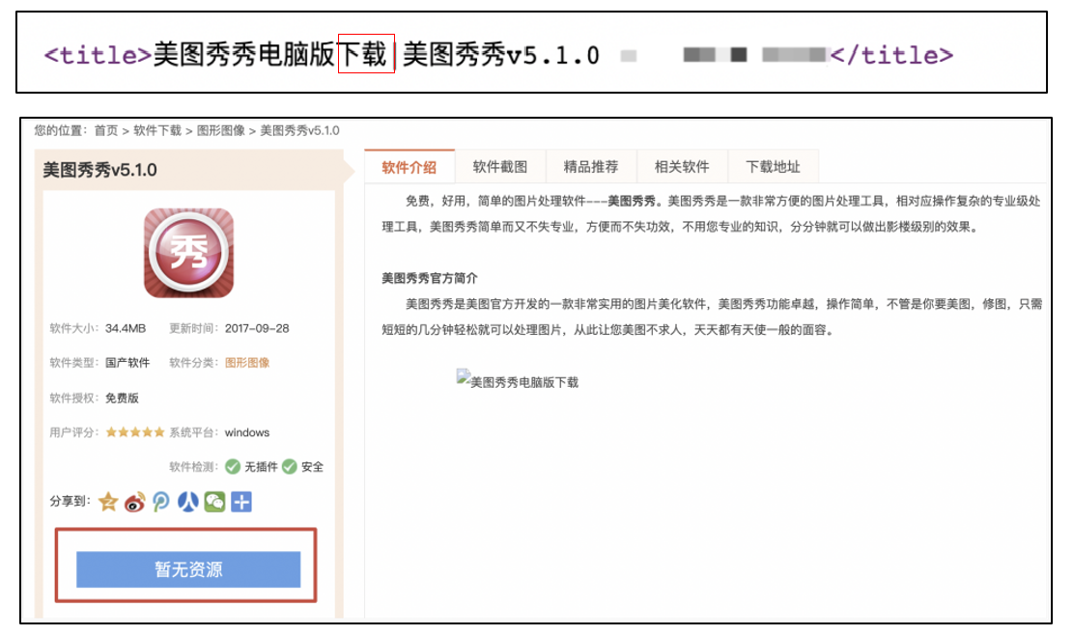
Task: Share via Tencent Weibo icon
Action: pos(161,502)
